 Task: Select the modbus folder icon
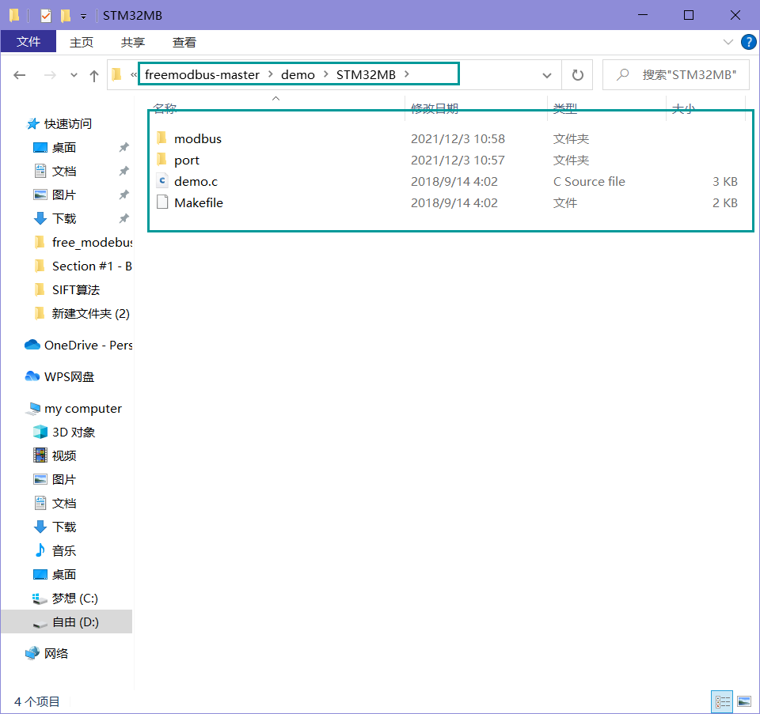[x=161, y=138]
